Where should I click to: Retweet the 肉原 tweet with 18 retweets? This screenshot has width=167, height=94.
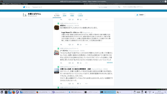[x=70, y=84]
